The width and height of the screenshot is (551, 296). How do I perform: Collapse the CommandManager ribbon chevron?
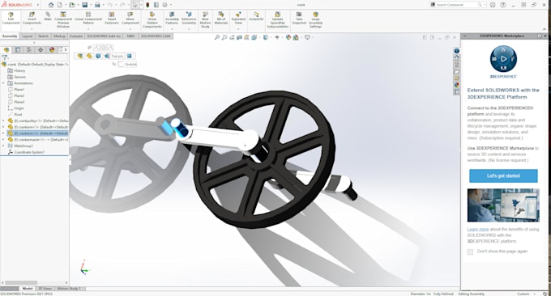(x=545, y=29)
